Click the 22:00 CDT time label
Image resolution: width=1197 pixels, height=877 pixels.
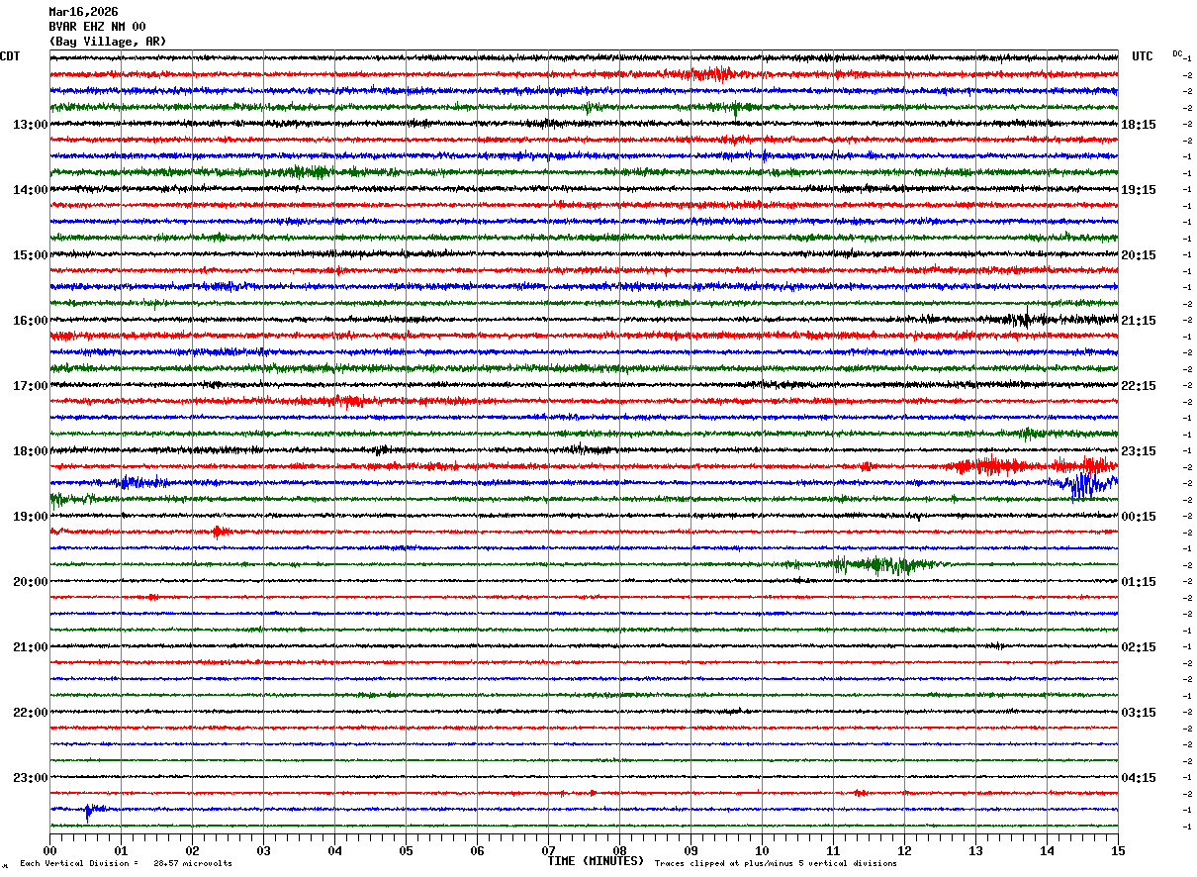[30, 713]
